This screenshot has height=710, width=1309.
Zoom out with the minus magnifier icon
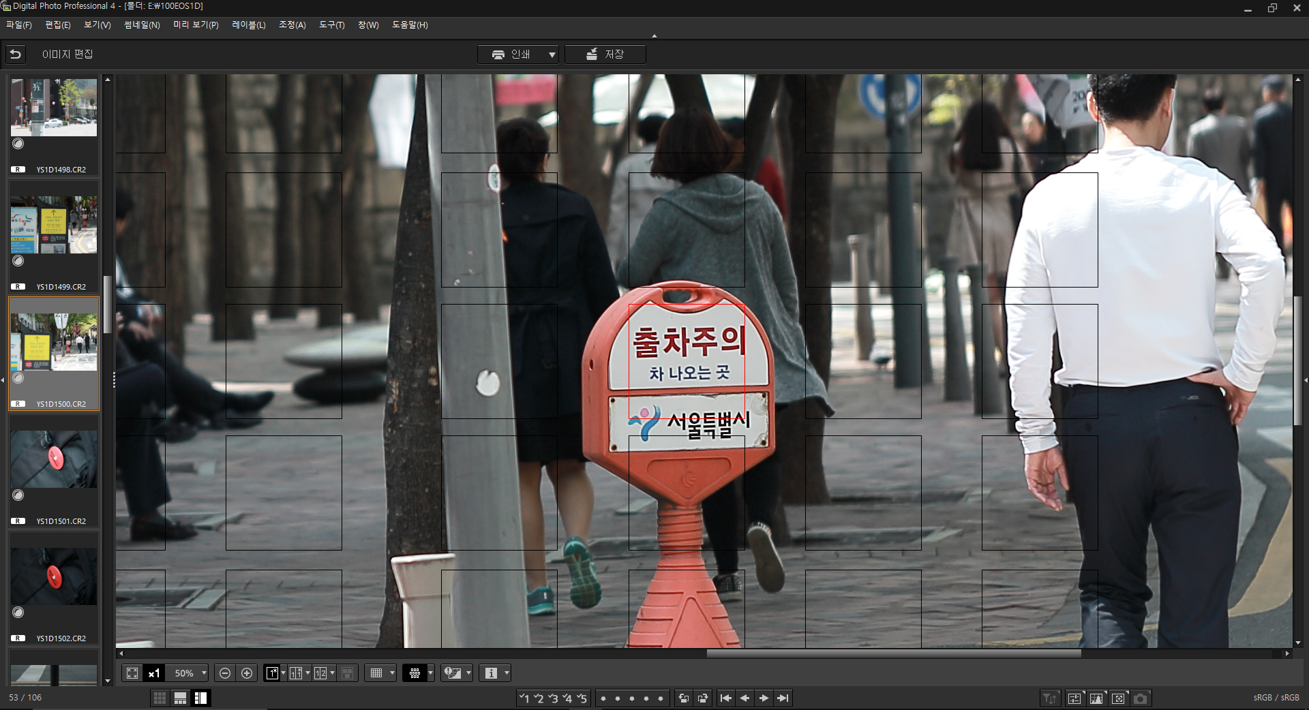[224, 673]
